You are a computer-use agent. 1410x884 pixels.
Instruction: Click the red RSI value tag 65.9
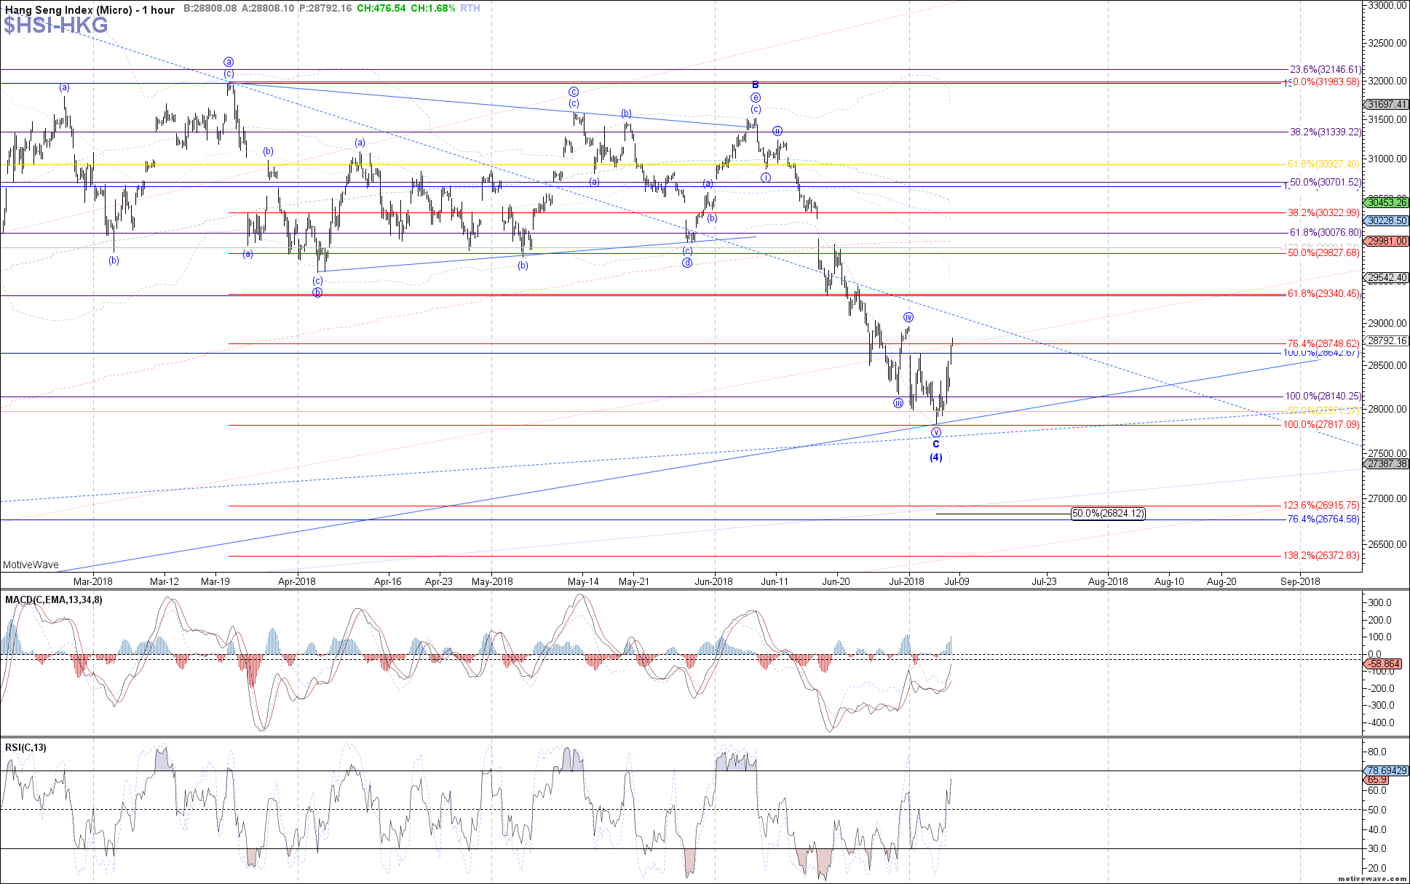pyautogui.click(x=1377, y=780)
